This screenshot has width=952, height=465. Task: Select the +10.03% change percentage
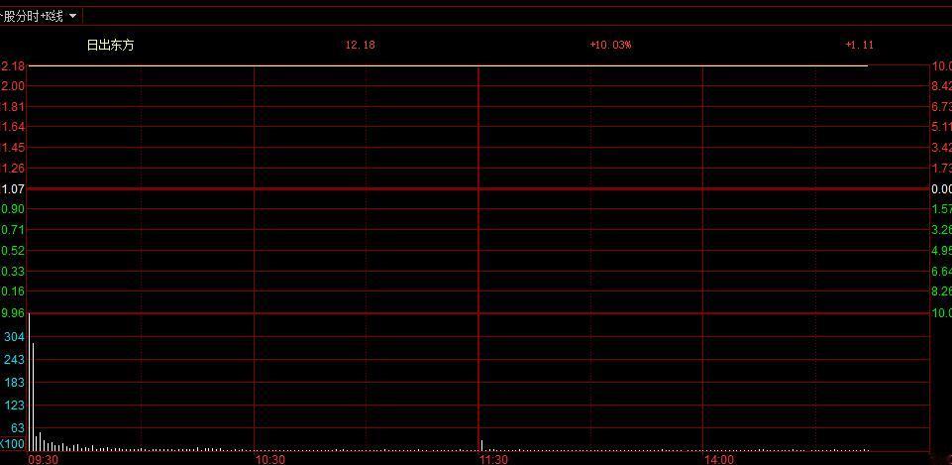pyautogui.click(x=610, y=45)
